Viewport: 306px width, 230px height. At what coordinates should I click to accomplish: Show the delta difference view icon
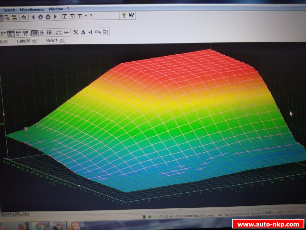point(83,32)
